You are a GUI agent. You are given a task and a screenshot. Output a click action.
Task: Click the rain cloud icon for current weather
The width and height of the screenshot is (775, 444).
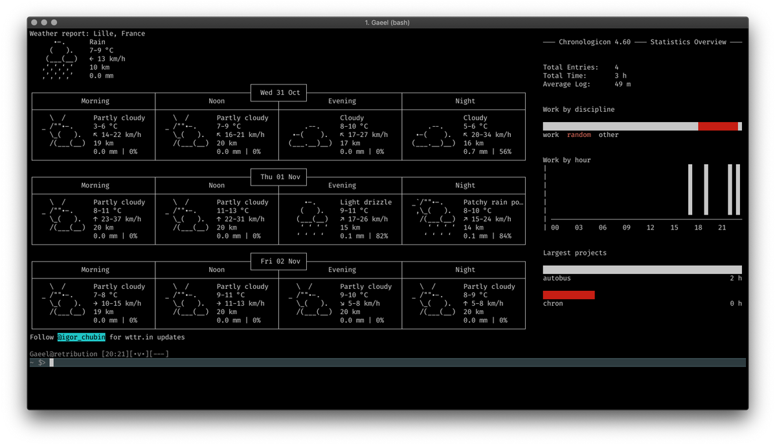pyautogui.click(x=60, y=59)
